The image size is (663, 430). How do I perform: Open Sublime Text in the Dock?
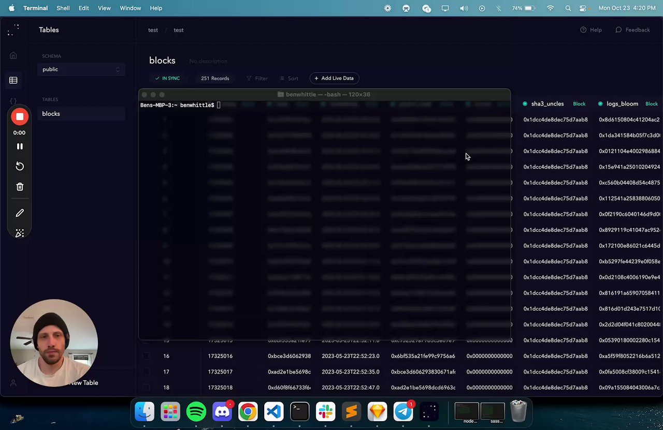tap(352, 411)
